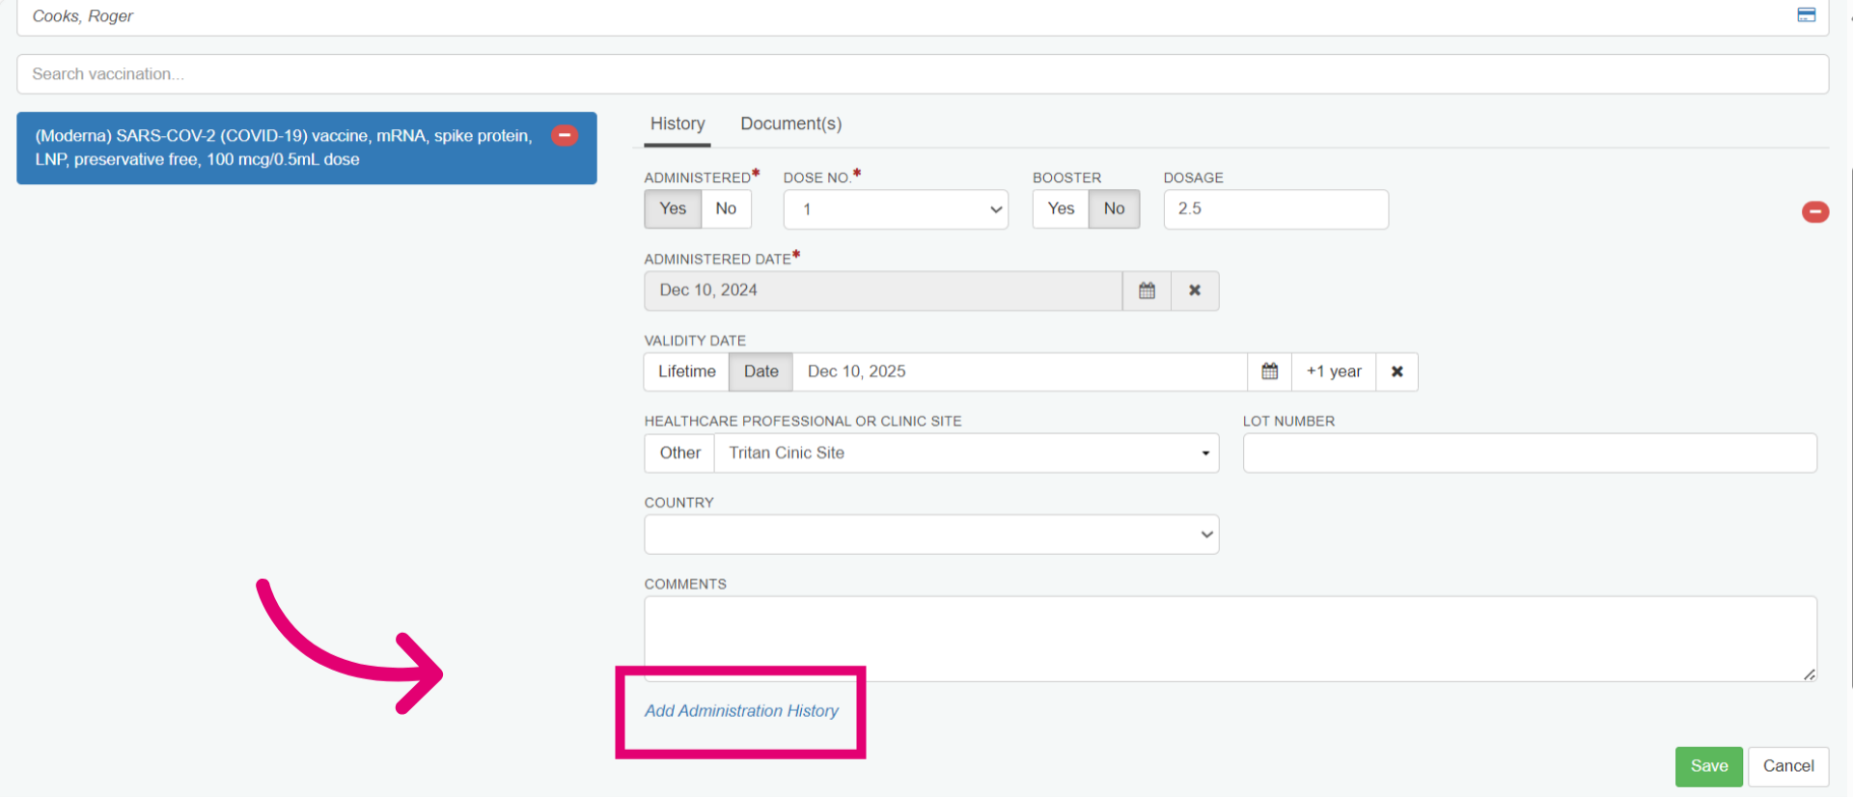Click the card icon beside Cooks, Roger

[1806, 14]
